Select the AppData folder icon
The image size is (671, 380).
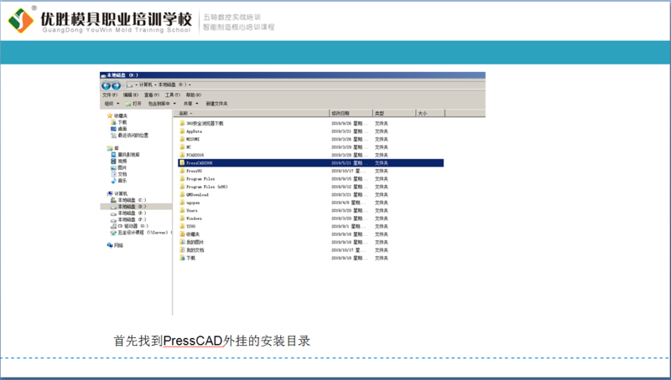point(182,131)
